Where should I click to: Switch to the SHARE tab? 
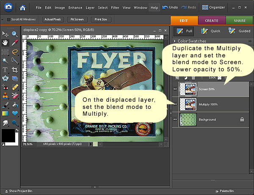[240, 21]
